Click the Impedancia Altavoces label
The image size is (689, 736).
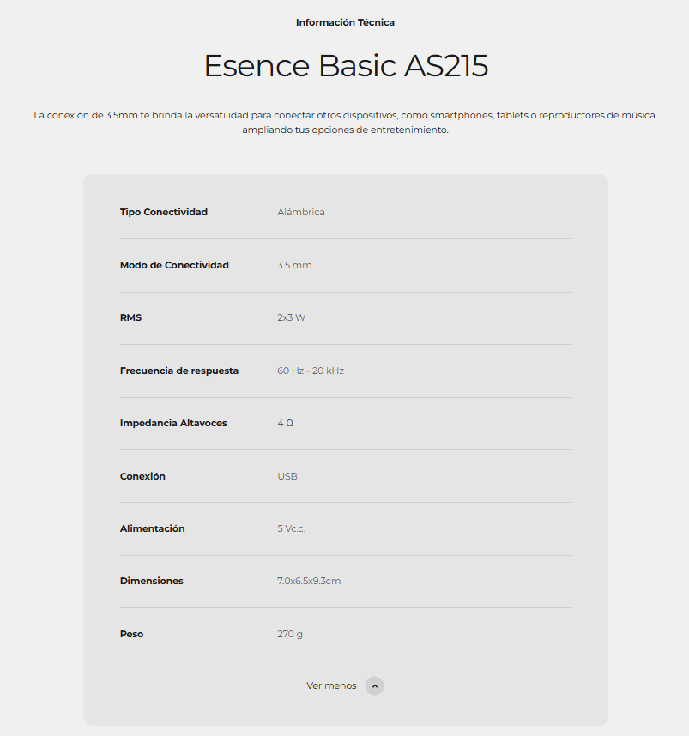[x=173, y=423]
